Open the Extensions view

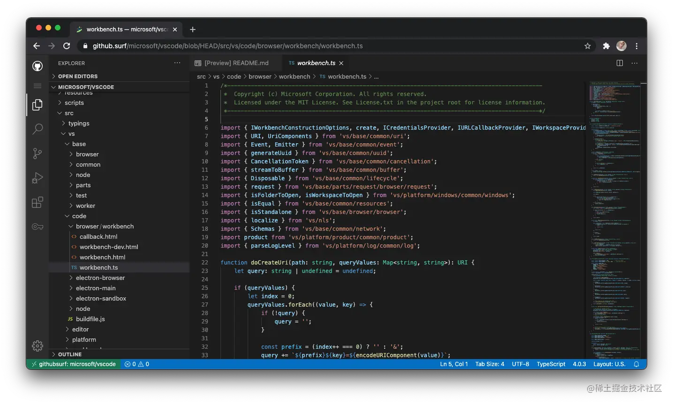[38, 202]
